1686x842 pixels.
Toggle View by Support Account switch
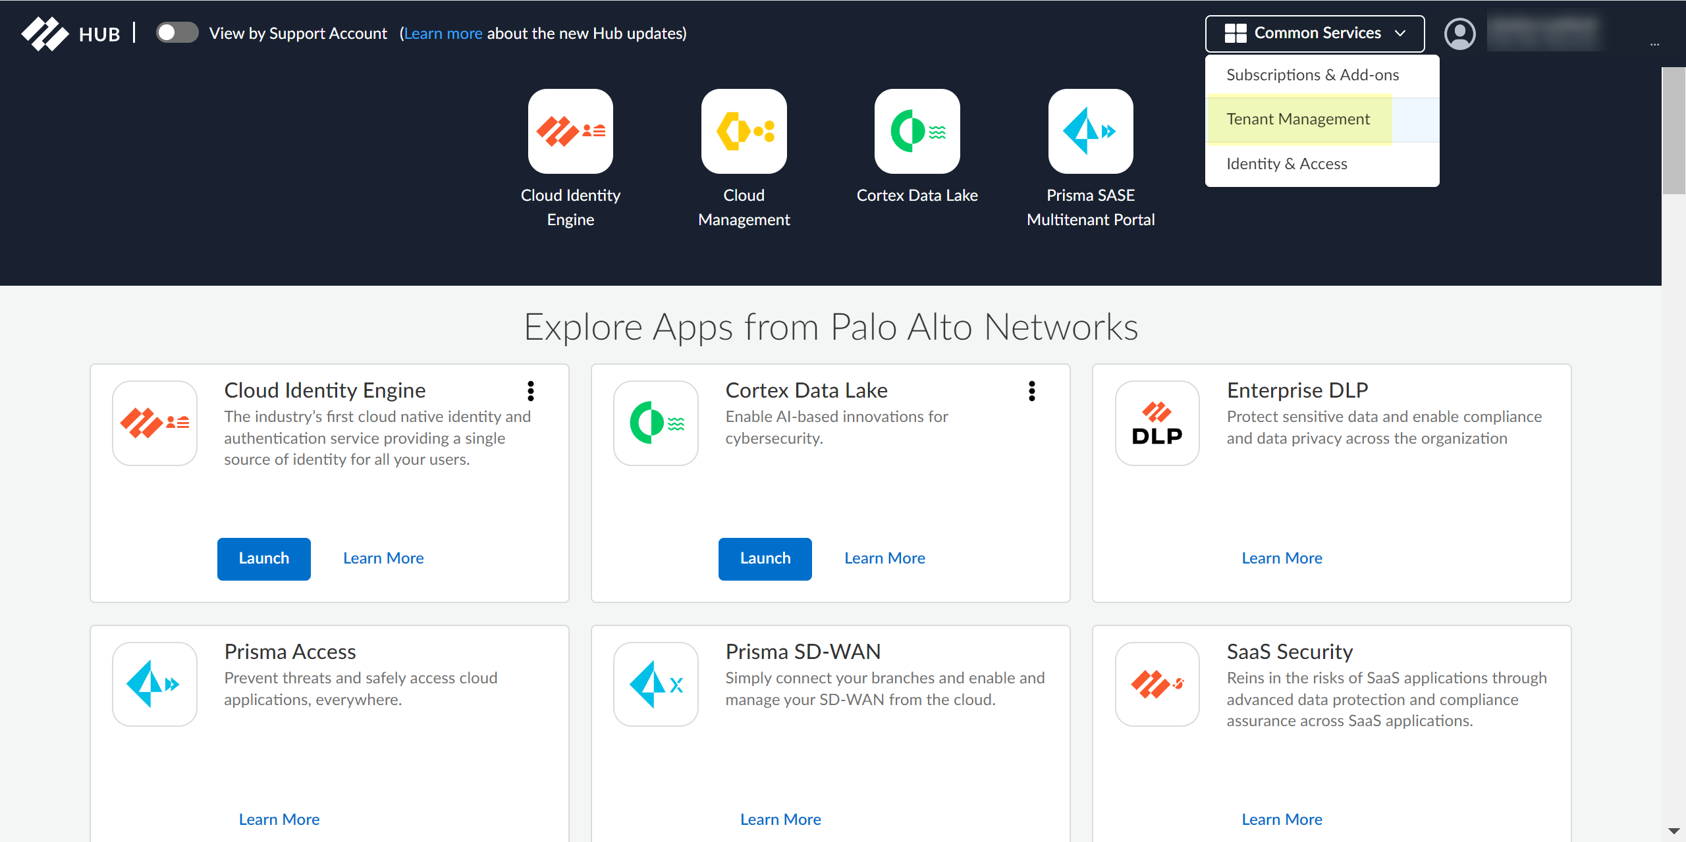(177, 33)
